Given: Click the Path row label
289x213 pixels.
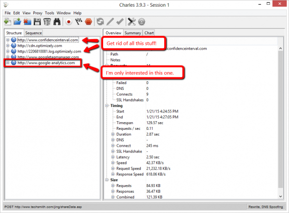Looking at the screenshot, I should tap(114, 54).
